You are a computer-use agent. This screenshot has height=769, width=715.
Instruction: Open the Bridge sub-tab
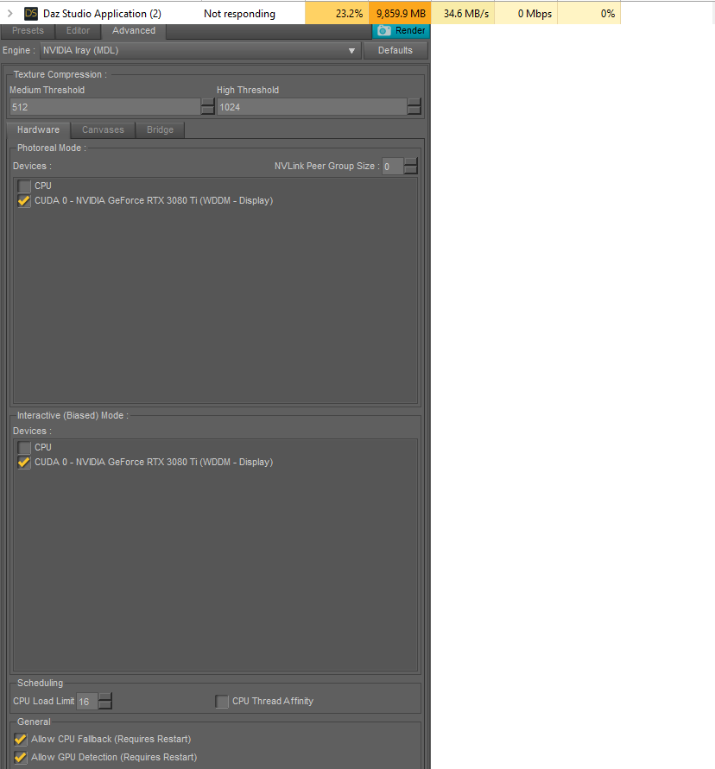(160, 130)
